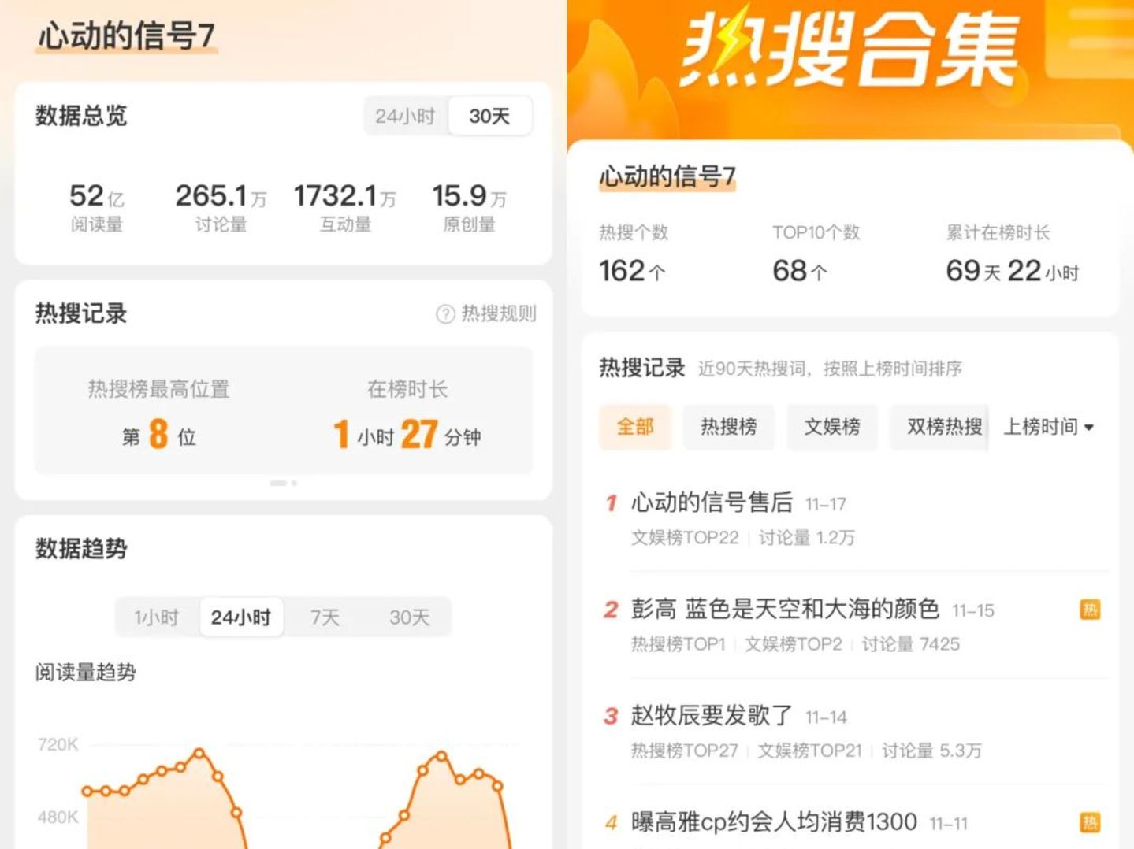The width and height of the screenshot is (1134, 849).
Task: Switch data overview to 30天
Action: pyautogui.click(x=489, y=117)
